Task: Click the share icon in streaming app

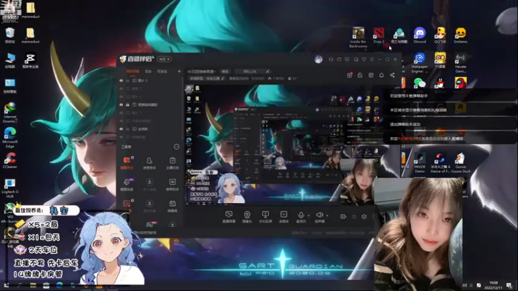Action: tap(392, 75)
